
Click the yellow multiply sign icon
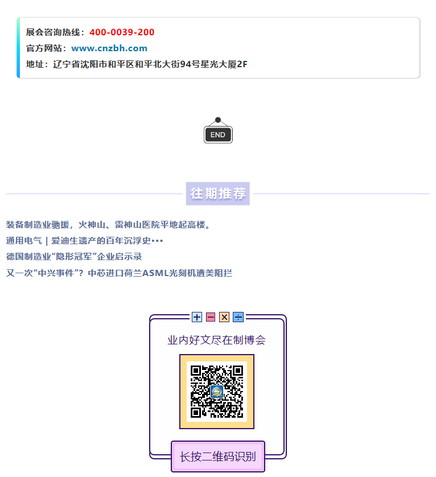pyautogui.click(x=224, y=317)
